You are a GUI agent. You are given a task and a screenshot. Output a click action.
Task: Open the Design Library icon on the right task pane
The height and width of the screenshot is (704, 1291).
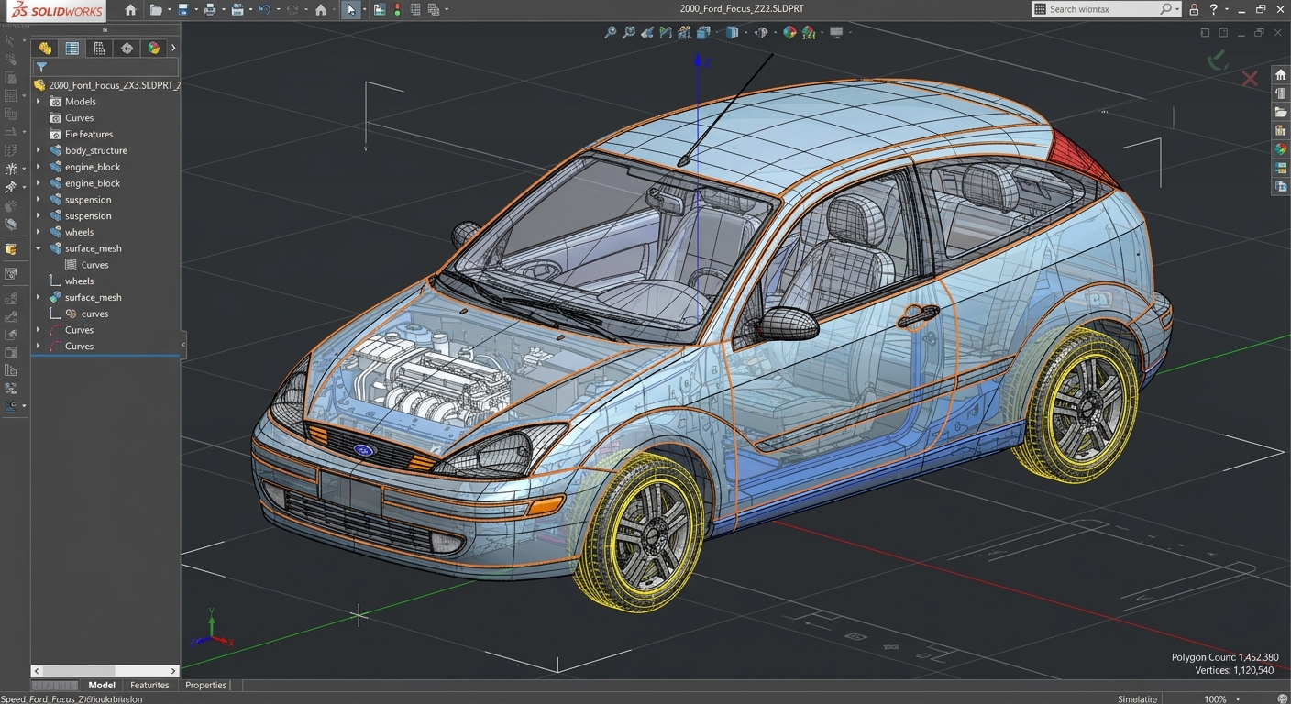tap(1281, 93)
